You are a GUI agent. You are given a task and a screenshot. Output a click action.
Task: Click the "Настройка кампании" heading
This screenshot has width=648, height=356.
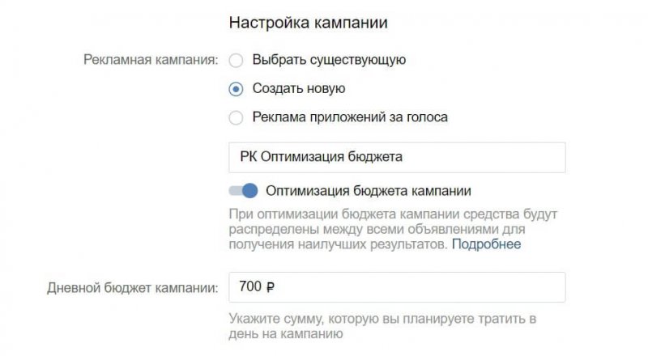[308, 23]
